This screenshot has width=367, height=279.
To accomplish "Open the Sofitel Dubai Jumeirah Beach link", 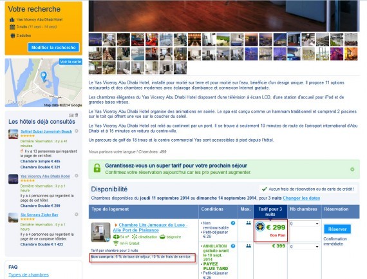I will click(x=46, y=131).
